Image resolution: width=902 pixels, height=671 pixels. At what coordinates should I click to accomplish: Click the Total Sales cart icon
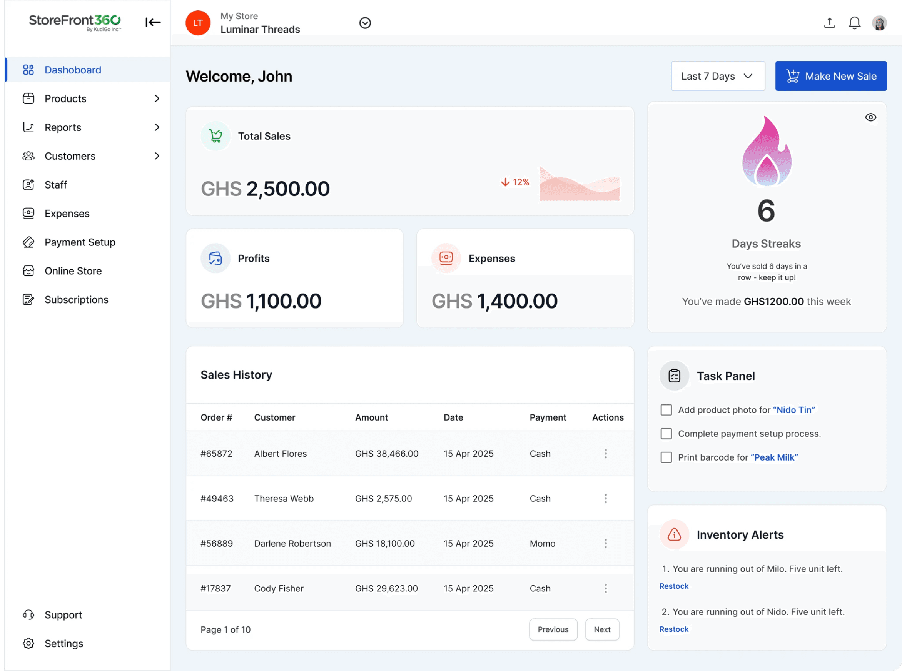point(215,136)
